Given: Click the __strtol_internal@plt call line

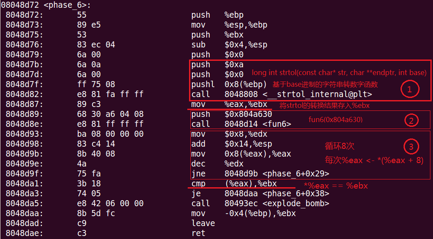Looking at the screenshot, I should click(281, 94).
